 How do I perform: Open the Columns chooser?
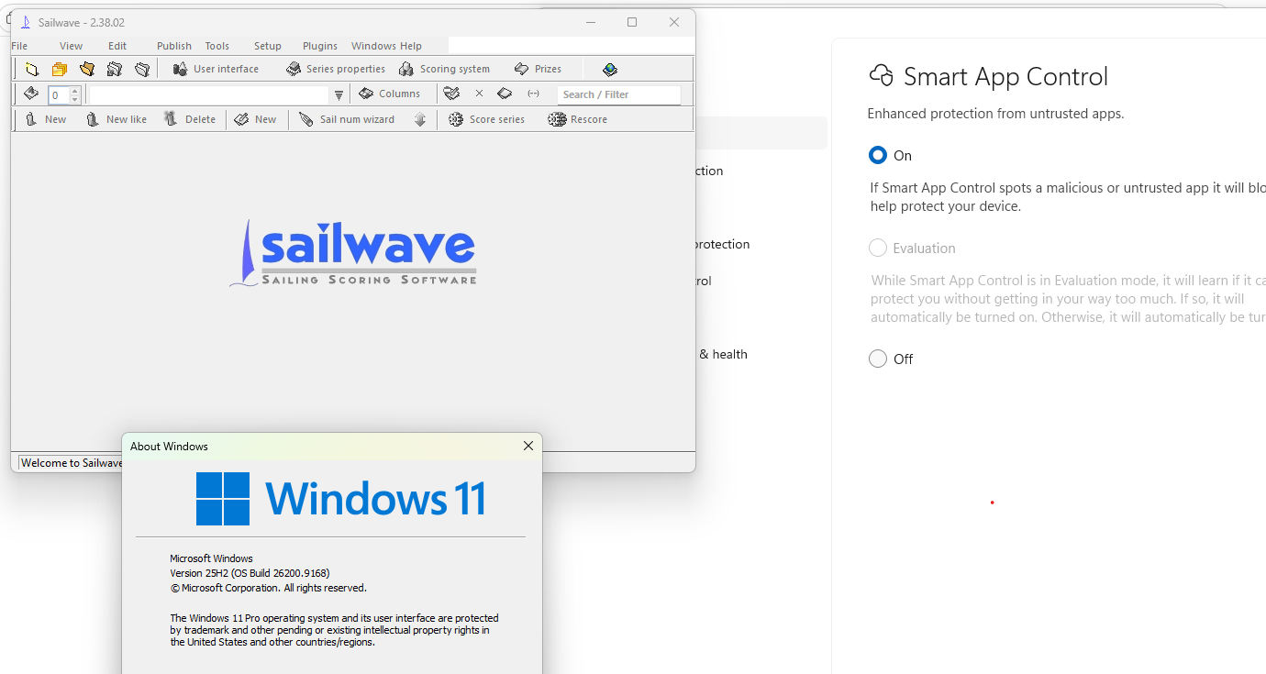point(389,94)
